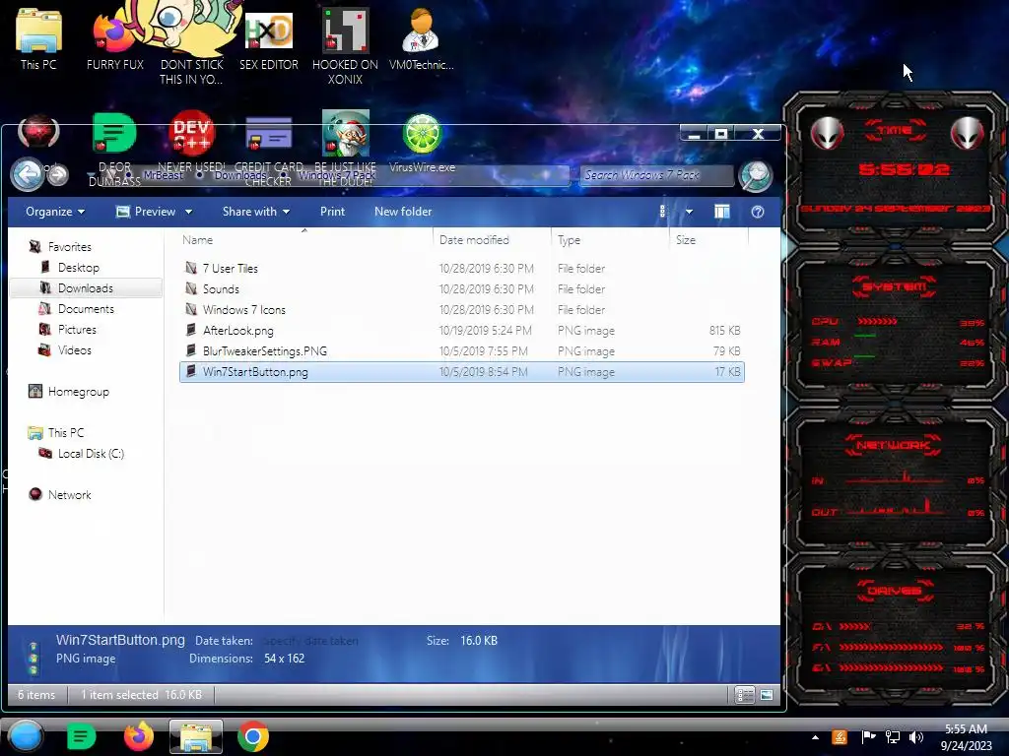Open the recent locations dropdown arrow
This screenshot has width=1009, height=756.
coord(90,175)
